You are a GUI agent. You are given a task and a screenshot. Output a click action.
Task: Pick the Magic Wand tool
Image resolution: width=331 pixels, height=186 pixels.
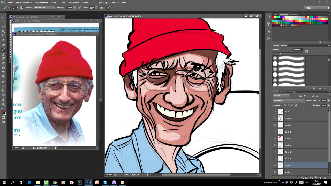(3, 31)
